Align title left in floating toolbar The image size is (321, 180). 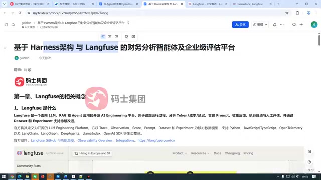[103, 37]
